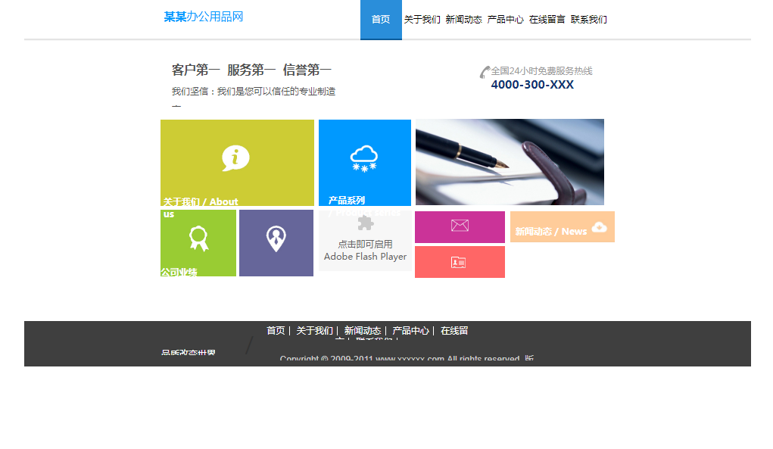Click the info speech bubble icon
This screenshot has height=449, width=773.
coord(235,157)
